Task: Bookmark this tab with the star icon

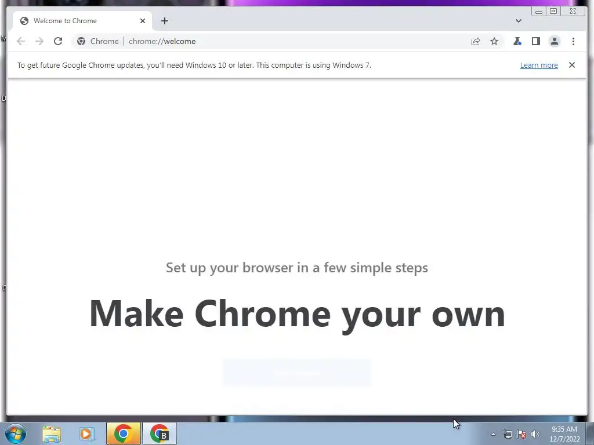Action: [494, 41]
